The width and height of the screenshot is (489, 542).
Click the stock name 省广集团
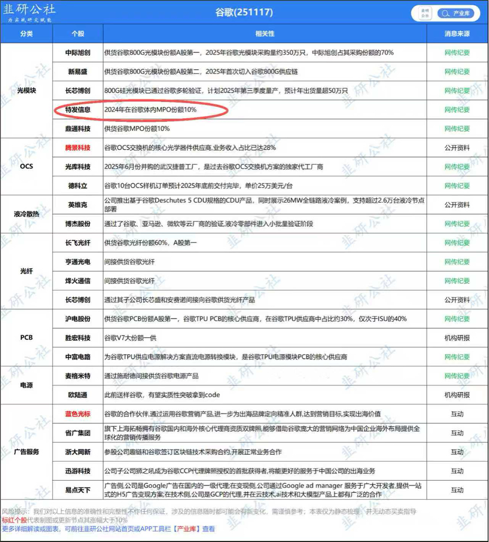(x=78, y=433)
